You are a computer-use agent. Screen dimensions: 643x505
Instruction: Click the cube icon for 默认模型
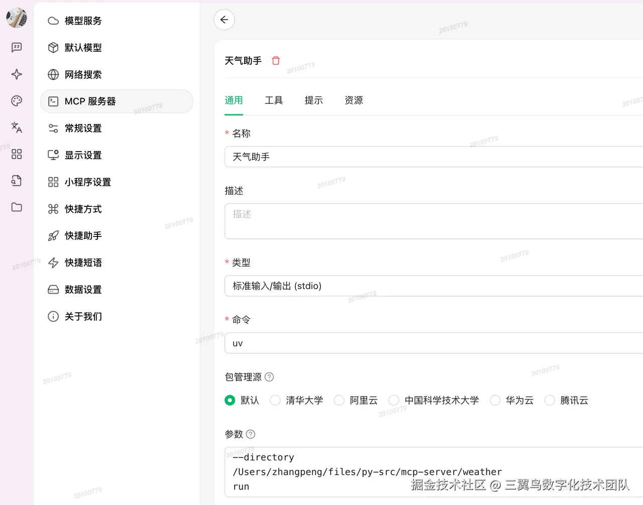pyautogui.click(x=53, y=48)
